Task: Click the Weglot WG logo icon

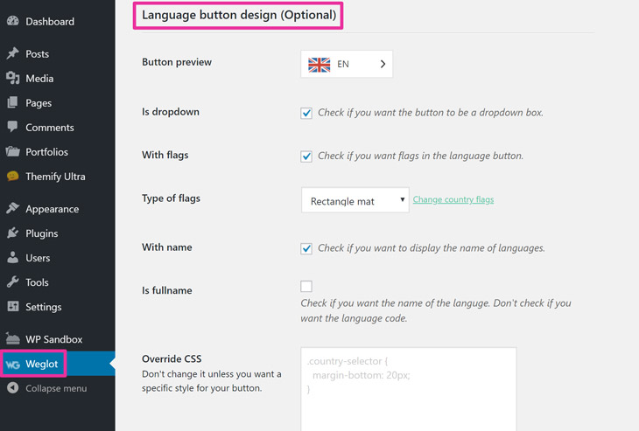Action: 13,365
